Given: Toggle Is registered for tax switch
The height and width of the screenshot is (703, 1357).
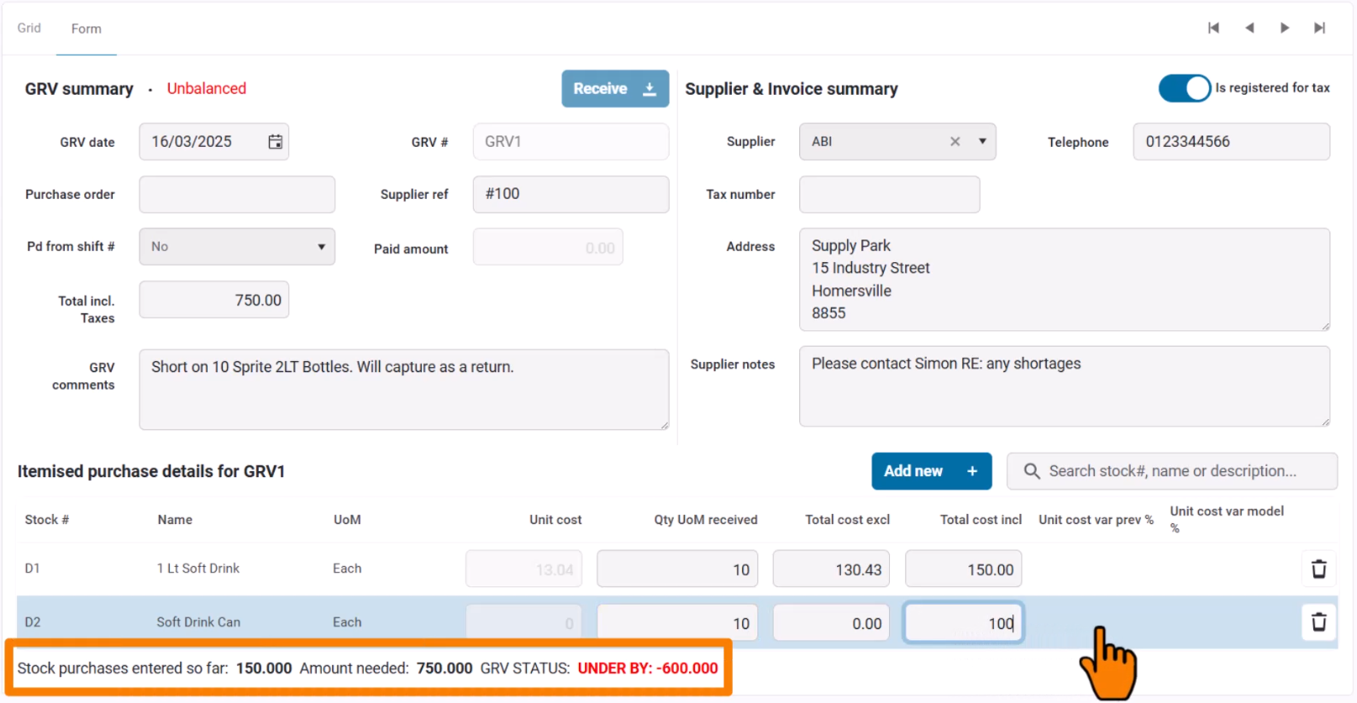Looking at the screenshot, I should click(1184, 88).
